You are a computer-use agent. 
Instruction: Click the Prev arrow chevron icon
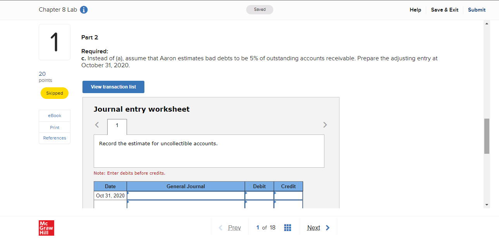click(x=220, y=228)
